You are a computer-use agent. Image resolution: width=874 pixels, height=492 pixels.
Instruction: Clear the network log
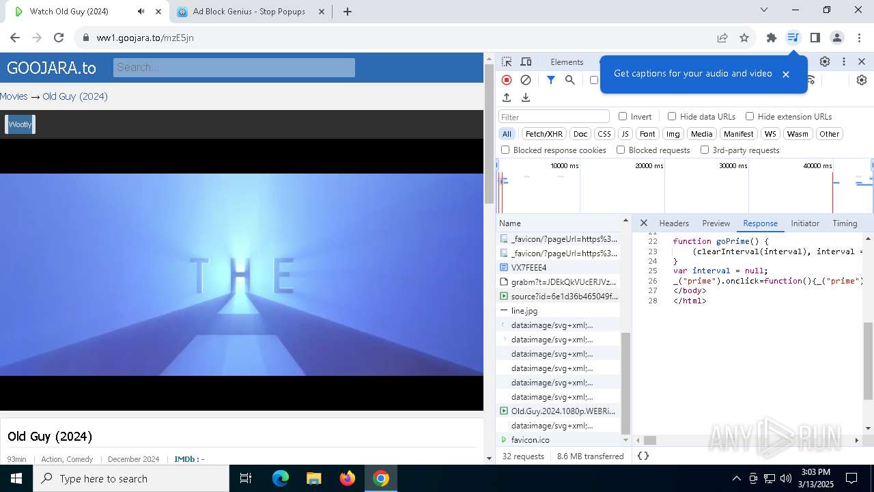coord(526,80)
